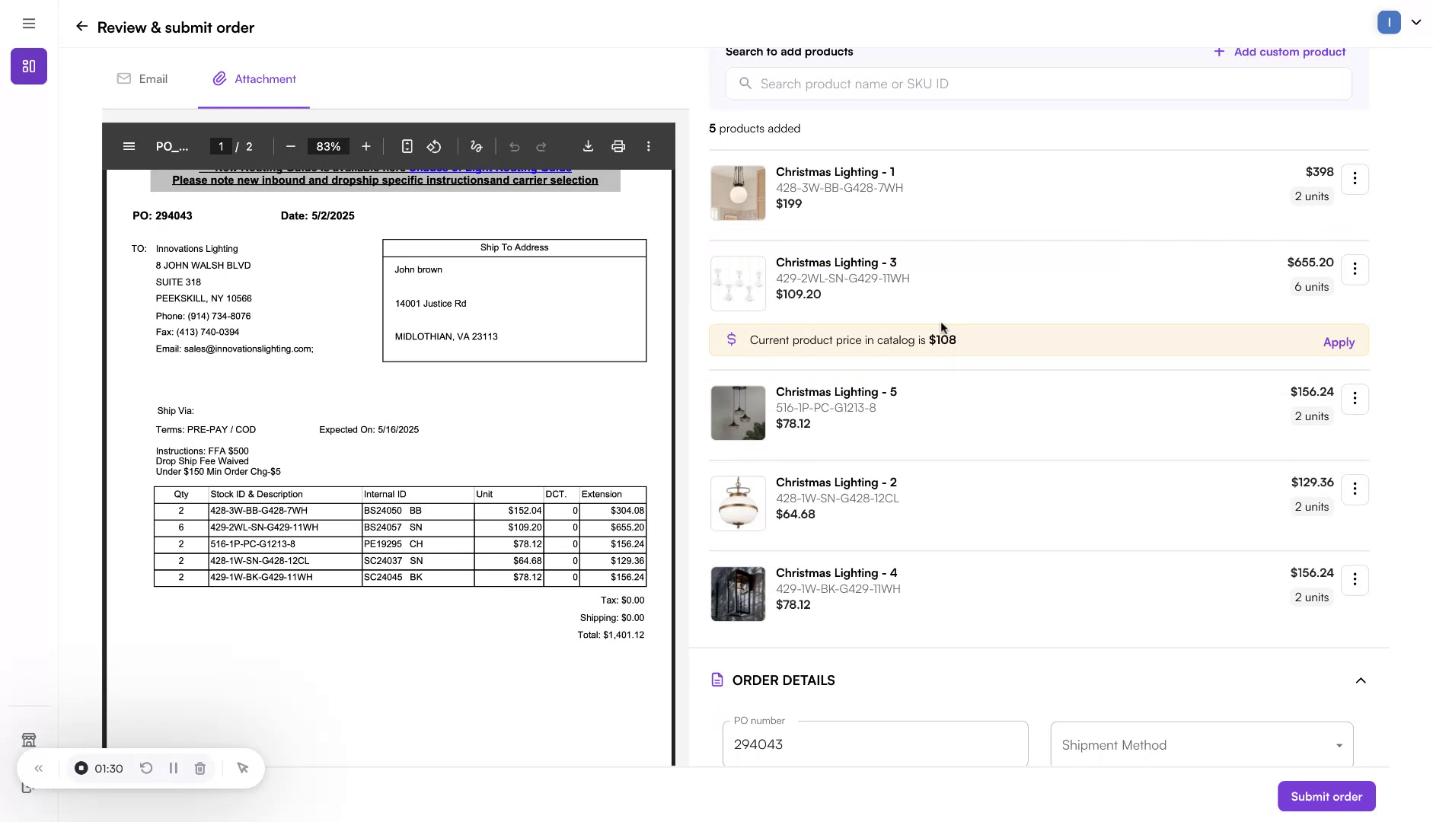Collapse the recording toolbar
The height and width of the screenshot is (822, 1433).
tap(38, 768)
